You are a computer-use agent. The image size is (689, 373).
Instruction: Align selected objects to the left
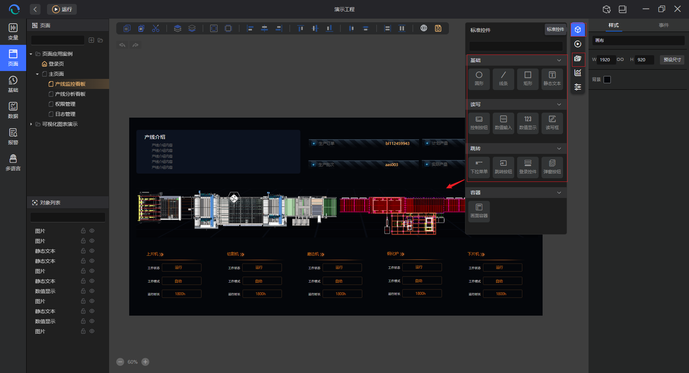point(250,28)
